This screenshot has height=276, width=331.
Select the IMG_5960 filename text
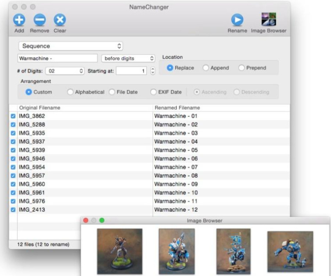click(x=32, y=184)
